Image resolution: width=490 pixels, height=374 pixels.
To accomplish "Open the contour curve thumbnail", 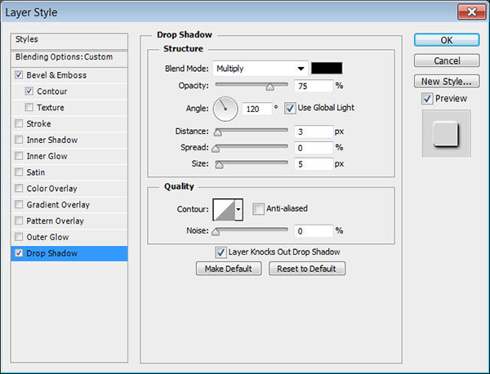I will (x=223, y=210).
